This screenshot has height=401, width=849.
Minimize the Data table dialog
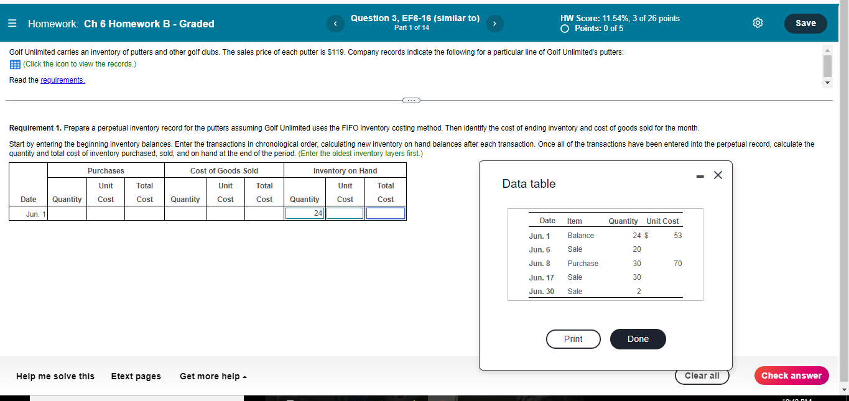[x=700, y=176]
